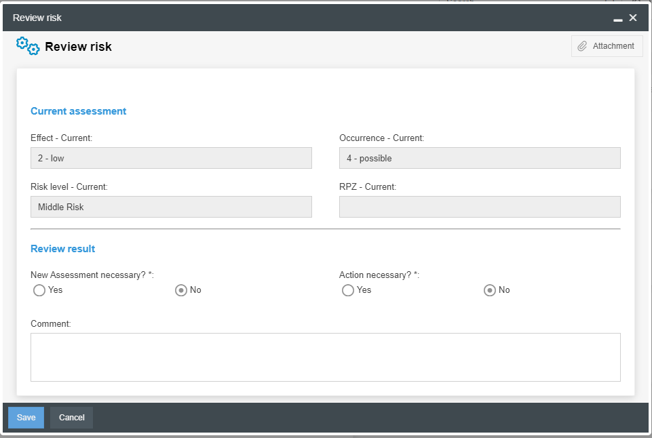Image resolution: width=652 pixels, height=438 pixels.
Task: Click the Occurrence - Current field
Action: tap(480, 158)
